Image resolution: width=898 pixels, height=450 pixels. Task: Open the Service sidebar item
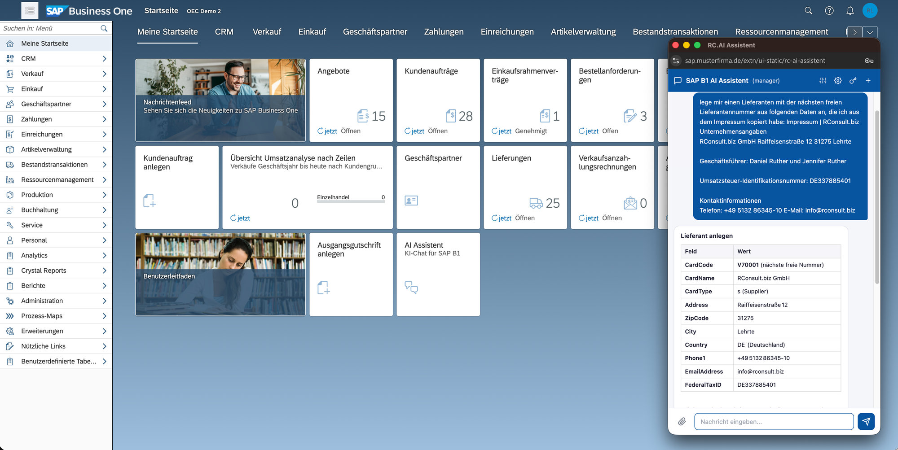click(x=56, y=225)
